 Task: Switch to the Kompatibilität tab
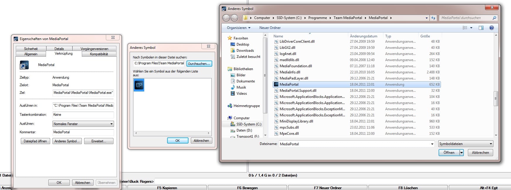point(99,54)
